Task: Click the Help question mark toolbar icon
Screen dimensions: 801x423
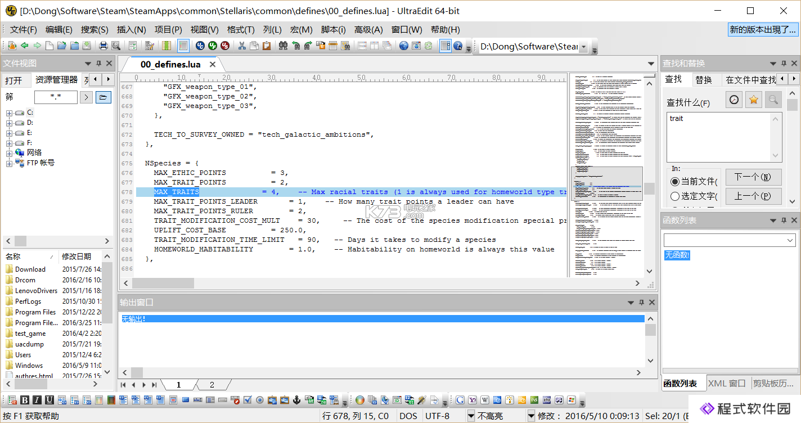Action: point(458,46)
